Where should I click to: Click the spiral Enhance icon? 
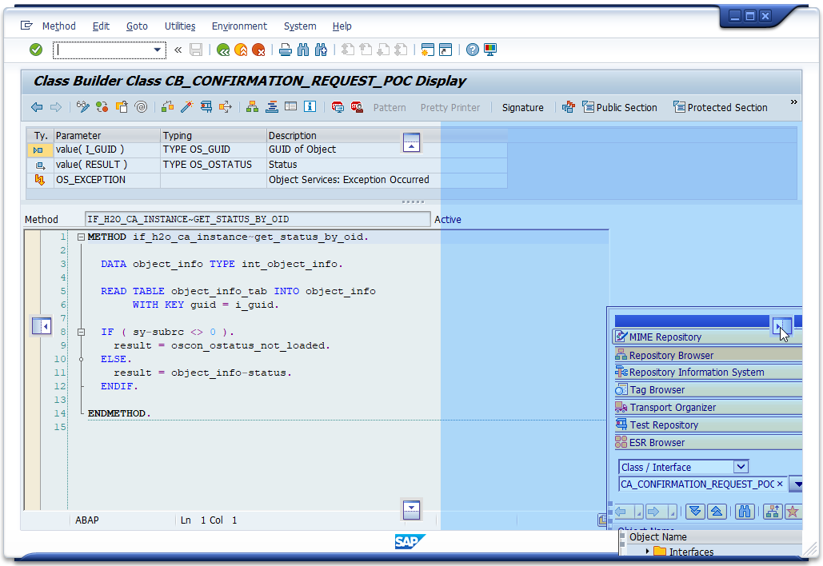click(142, 107)
